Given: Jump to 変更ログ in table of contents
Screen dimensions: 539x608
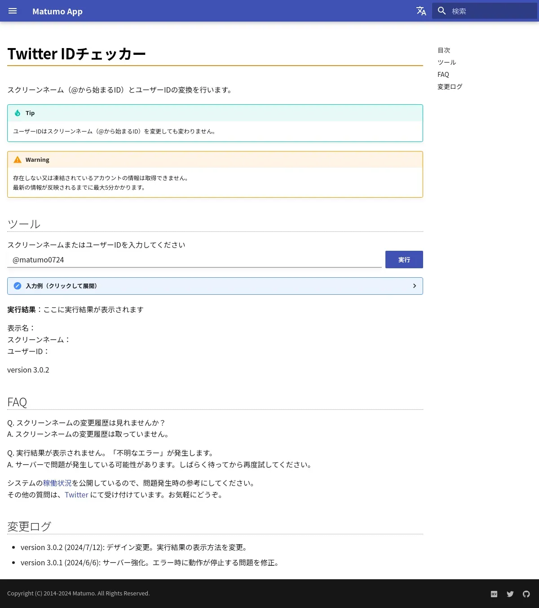Looking at the screenshot, I should click(x=450, y=87).
